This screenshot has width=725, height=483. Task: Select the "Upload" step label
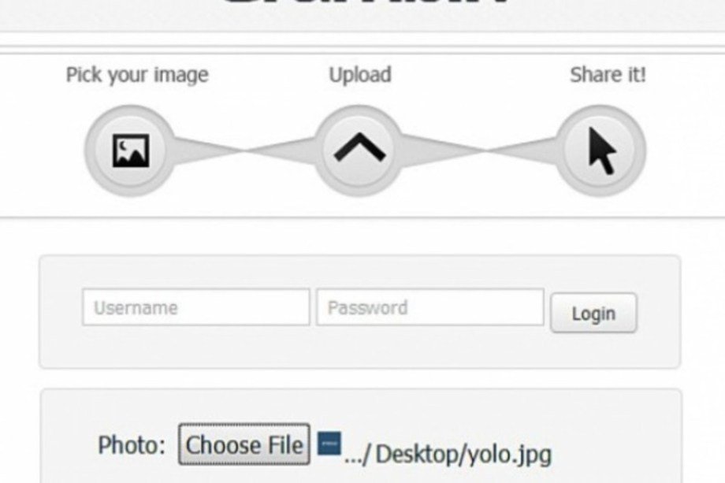[x=360, y=74]
